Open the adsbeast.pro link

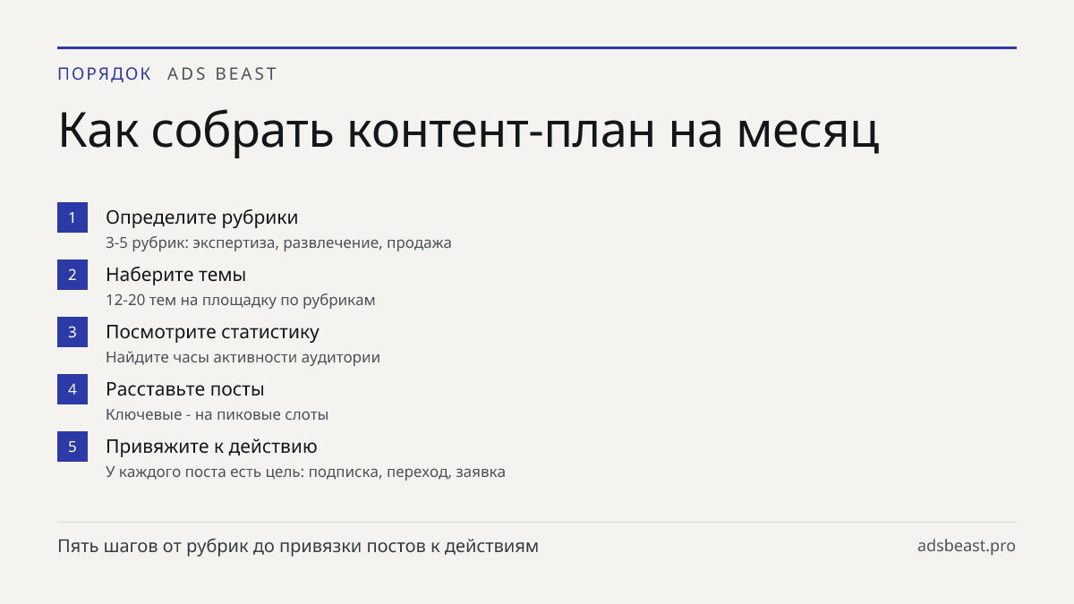(x=967, y=546)
